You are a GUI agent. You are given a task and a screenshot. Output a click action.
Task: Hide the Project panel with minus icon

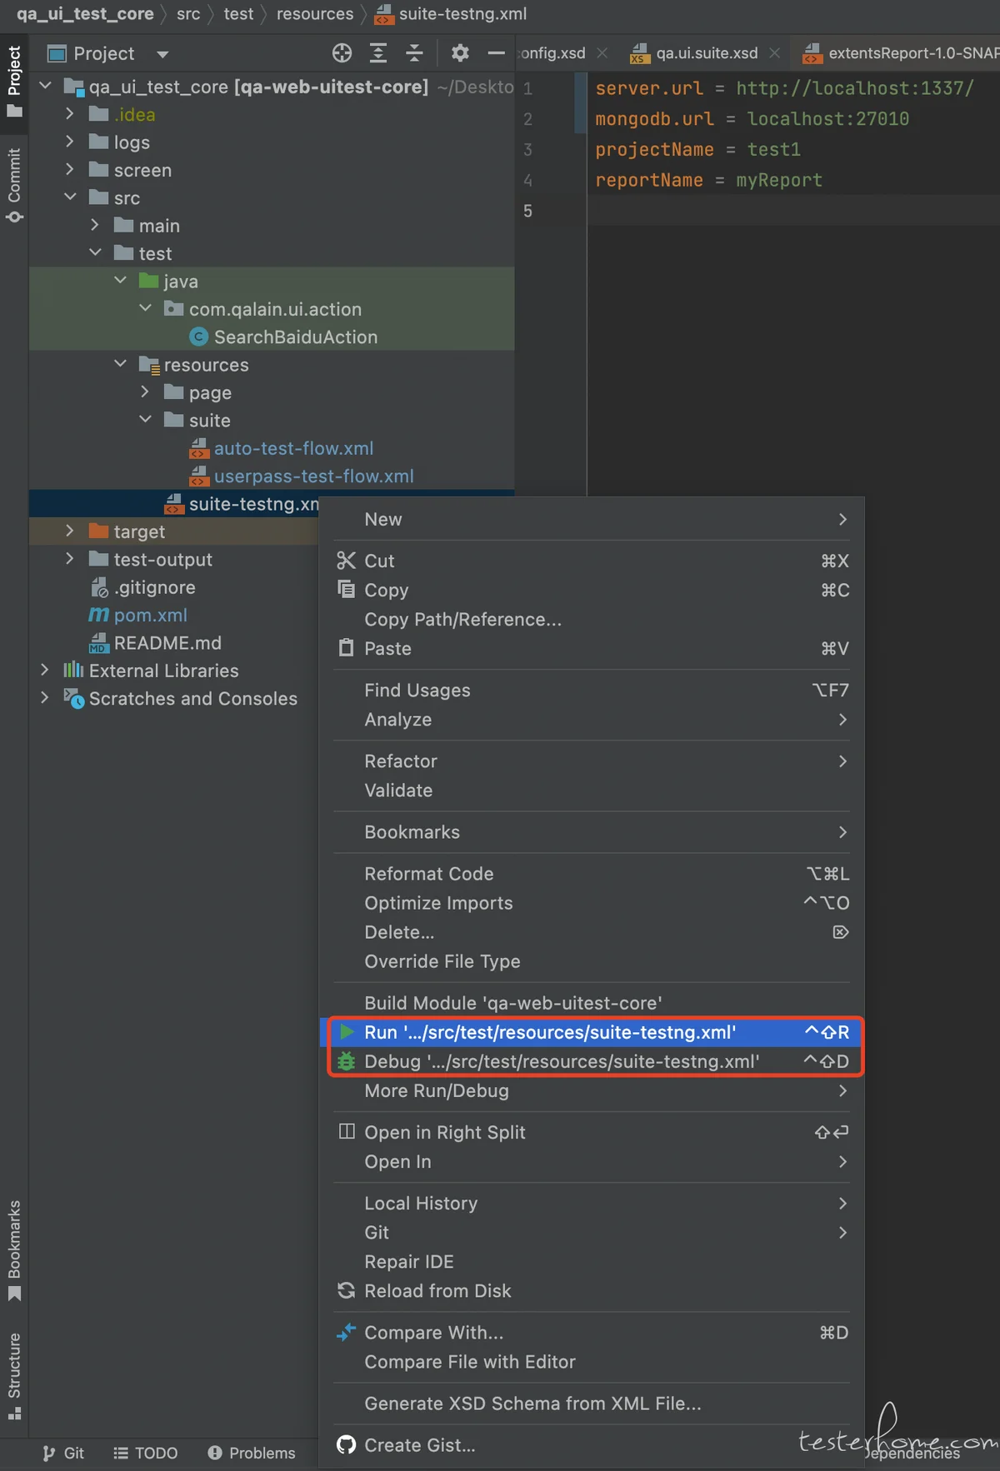497,53
